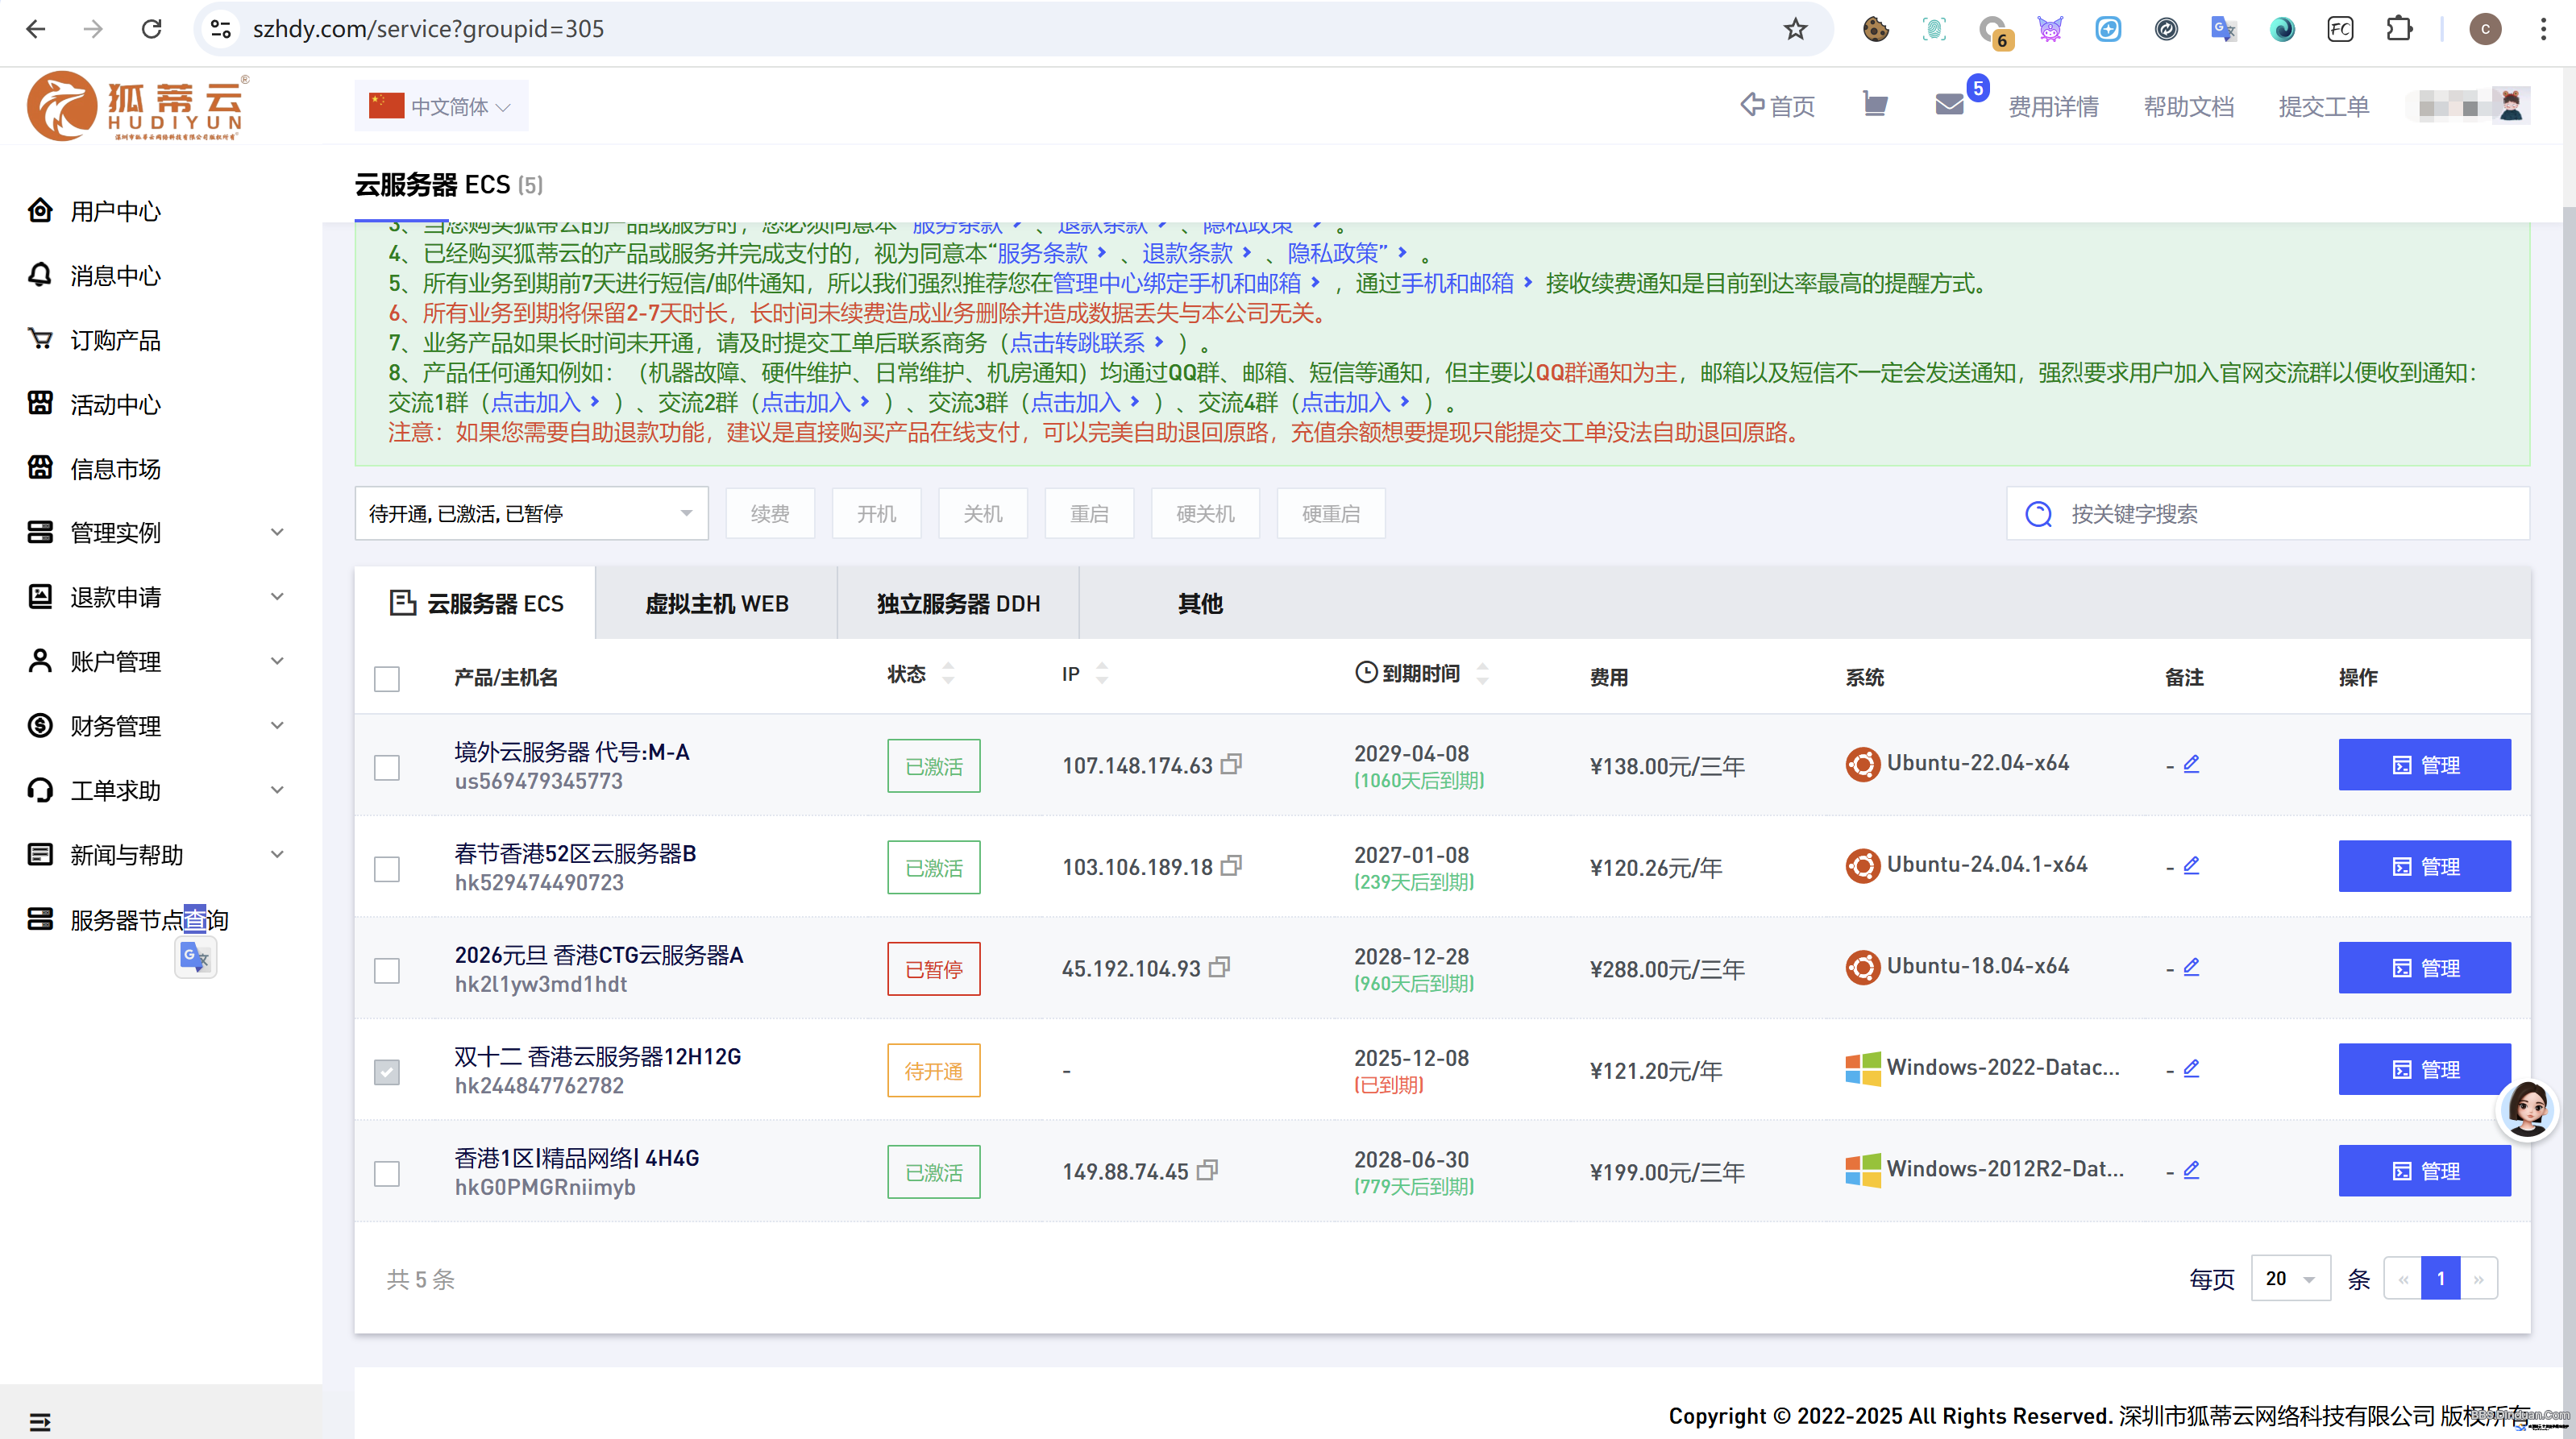
Task: Click the 按关键字搜索 search field
Action: pyautogui.click(x=2268, y=514)
